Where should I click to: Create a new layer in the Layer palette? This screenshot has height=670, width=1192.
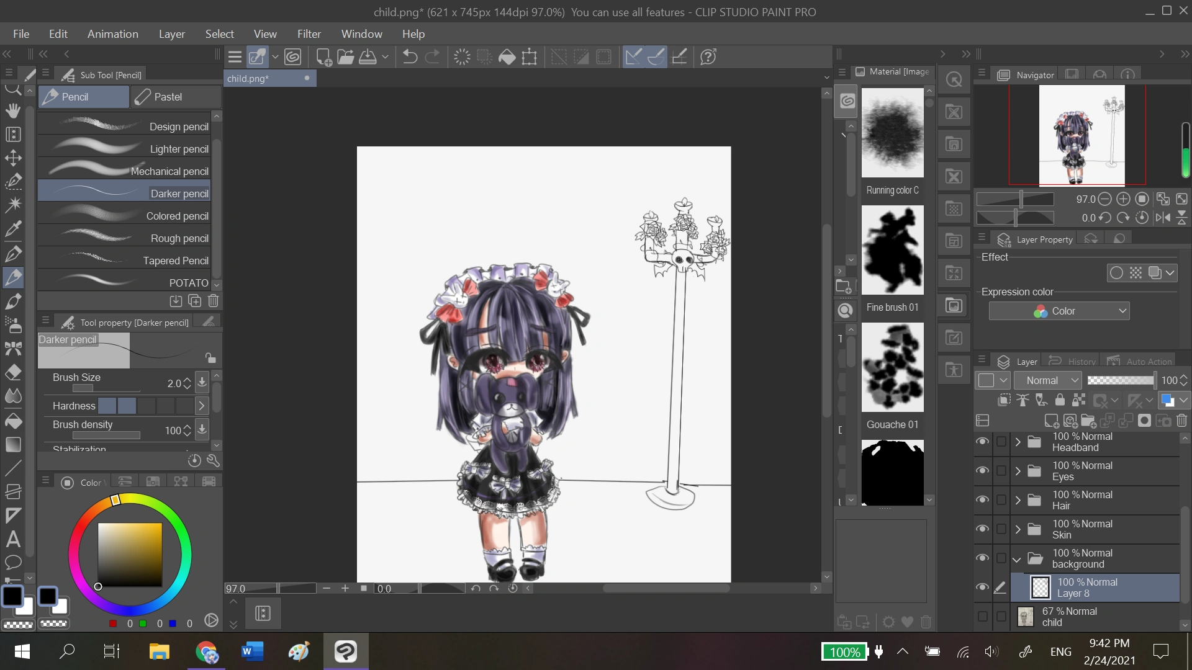point(1050,421)
